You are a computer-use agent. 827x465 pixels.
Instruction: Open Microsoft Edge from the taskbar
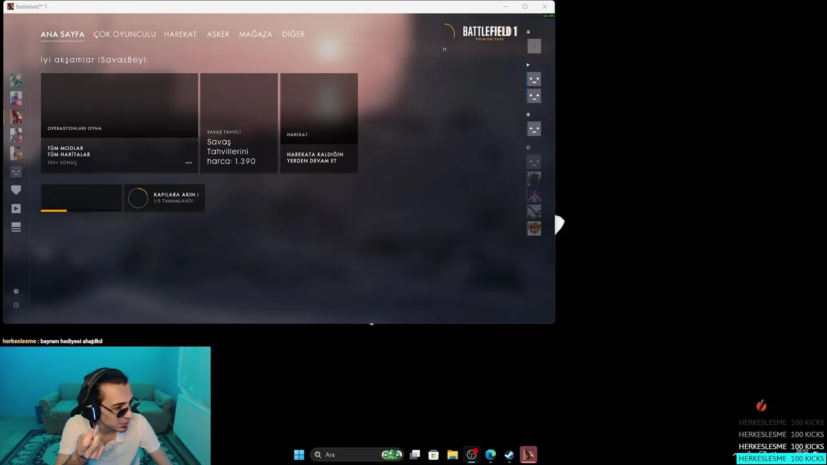[490, 455]
